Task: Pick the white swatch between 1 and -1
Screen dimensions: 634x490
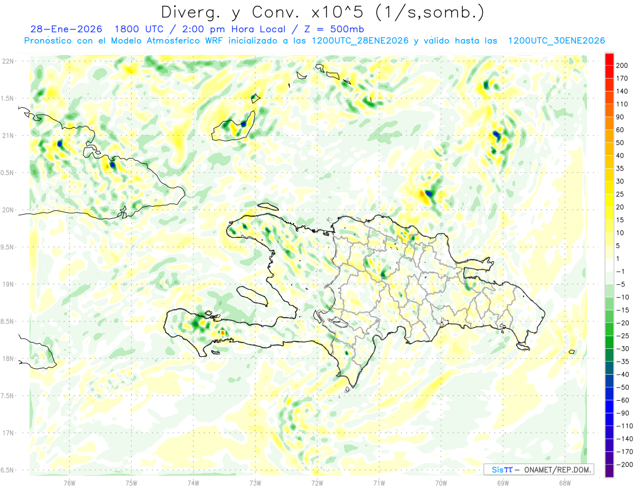Action: (609, 265)
